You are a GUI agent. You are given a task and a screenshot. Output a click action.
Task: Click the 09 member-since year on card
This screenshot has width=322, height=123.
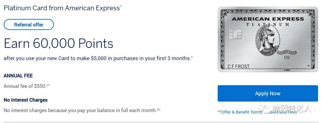287,58
